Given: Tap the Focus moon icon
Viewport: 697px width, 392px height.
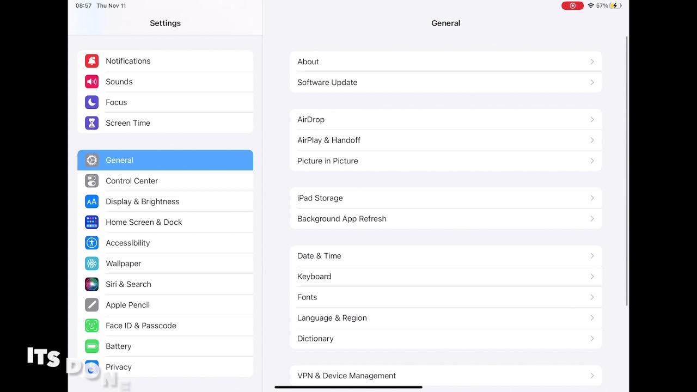Looking at the screenshot, I should pyautogui.click(x=91, y=102).
